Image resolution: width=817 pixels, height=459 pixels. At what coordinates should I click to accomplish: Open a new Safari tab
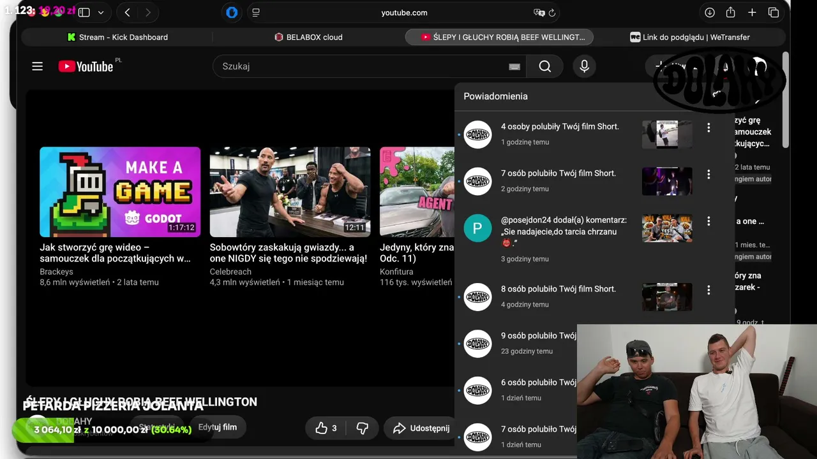point(753,13)
